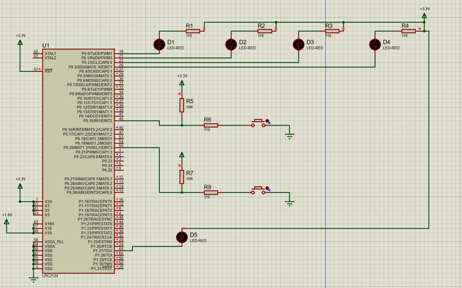Select ground symbol on the R8 button line
462x288 pixels.
click(x=290, y=203)
